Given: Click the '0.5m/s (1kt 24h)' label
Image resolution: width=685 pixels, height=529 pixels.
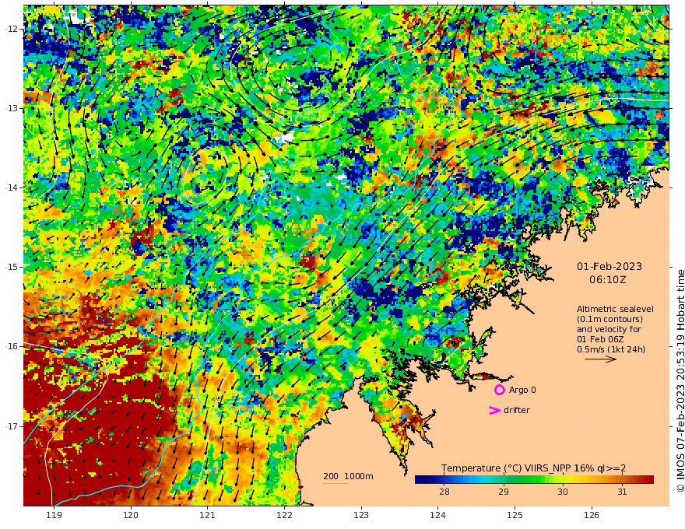Looking at the screenshot, I should pyautogui.click(x=611, y=349).
